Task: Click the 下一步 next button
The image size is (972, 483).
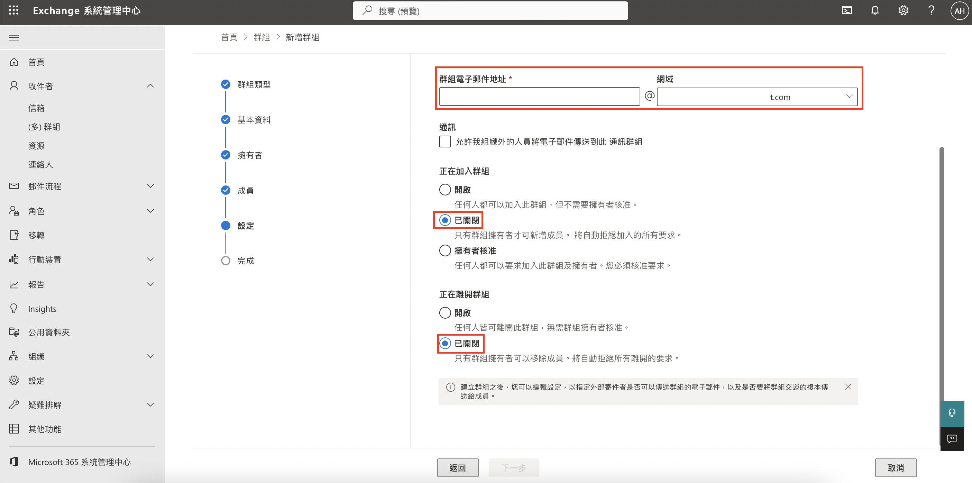Action: (514, 468)
